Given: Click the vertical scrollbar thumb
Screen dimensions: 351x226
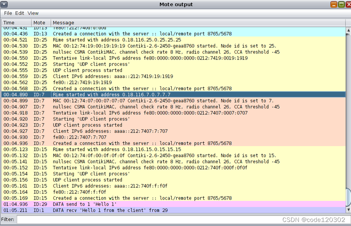Looking at the screenshot, I should pyautogui.click(x=348, y=197).
